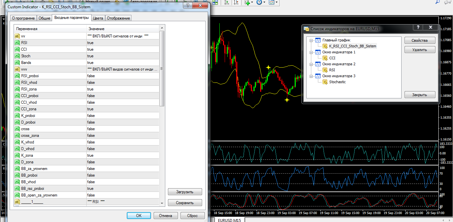The image size is (453, 222).
Task: Open the add indicators toolbar button
Action: coord(247,2)
